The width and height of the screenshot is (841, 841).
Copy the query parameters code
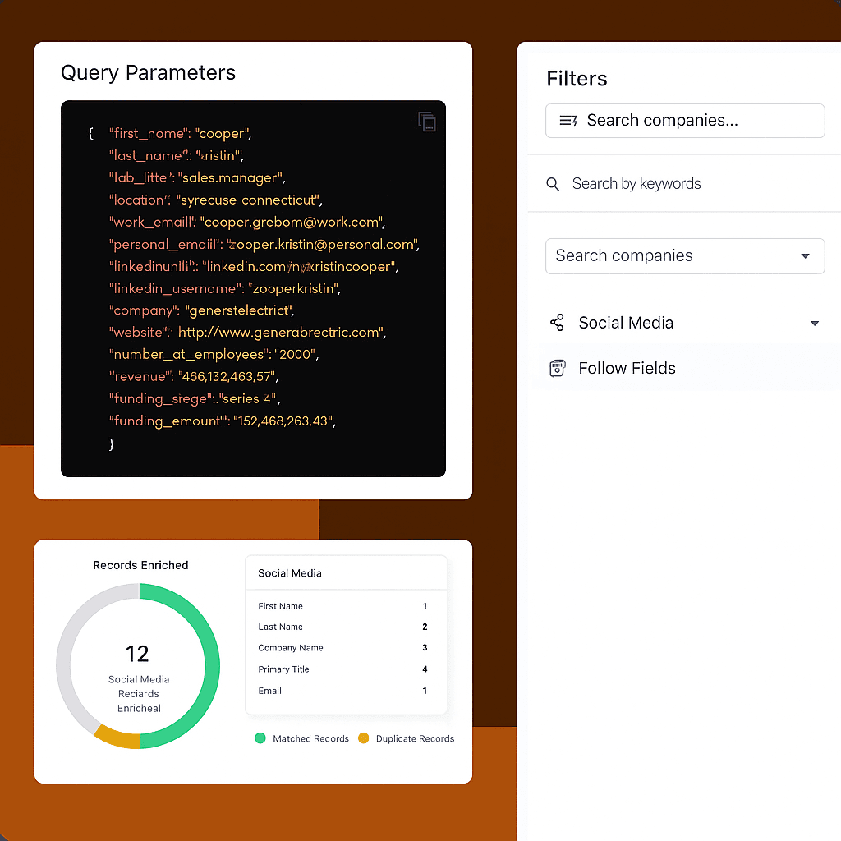[426, 122]
